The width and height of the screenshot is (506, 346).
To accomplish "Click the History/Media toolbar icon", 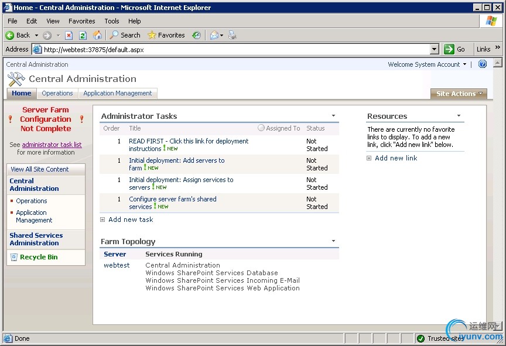I will [196, 35].
